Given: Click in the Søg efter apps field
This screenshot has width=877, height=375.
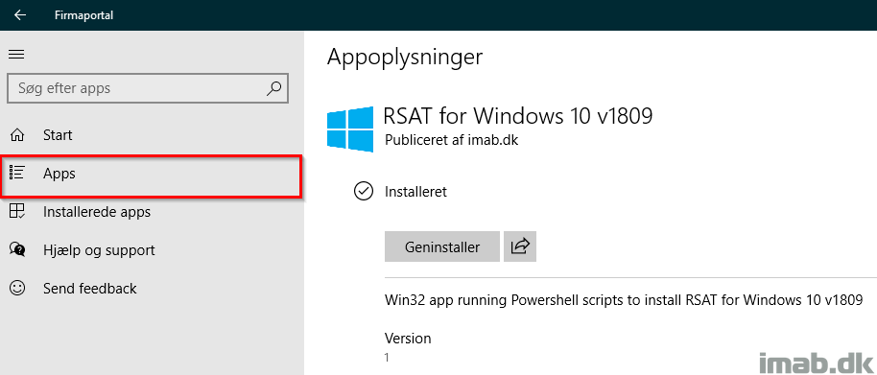Looking at the screenshot, I should tap(148, 88).
